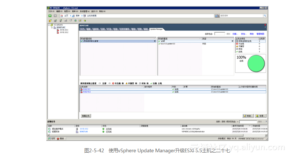The image size is (289, 156).
Task: Click the 附加... link
Action: point(244,34)
